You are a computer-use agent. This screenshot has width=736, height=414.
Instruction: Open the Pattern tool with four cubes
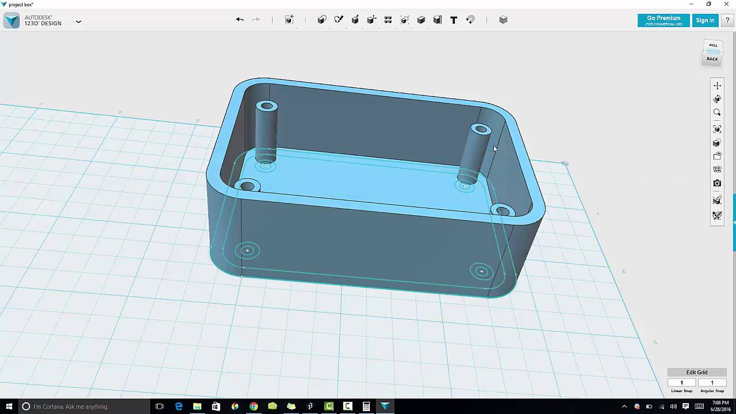pyautogui.click(x=388, y=20)
